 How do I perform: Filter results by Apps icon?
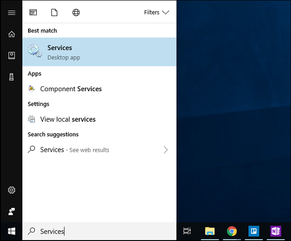click(x=33, y=13)
